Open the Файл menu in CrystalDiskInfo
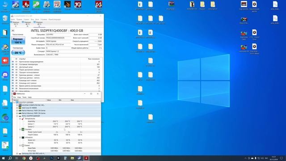Viewport: 286px width, 161px height. tap(13, 19)
